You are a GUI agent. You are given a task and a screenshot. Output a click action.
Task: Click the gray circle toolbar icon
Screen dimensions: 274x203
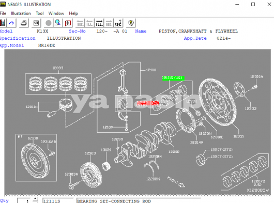tap(49, 23)
